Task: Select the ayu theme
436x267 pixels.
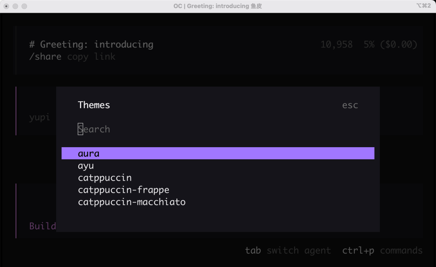Action: point(86,165)
